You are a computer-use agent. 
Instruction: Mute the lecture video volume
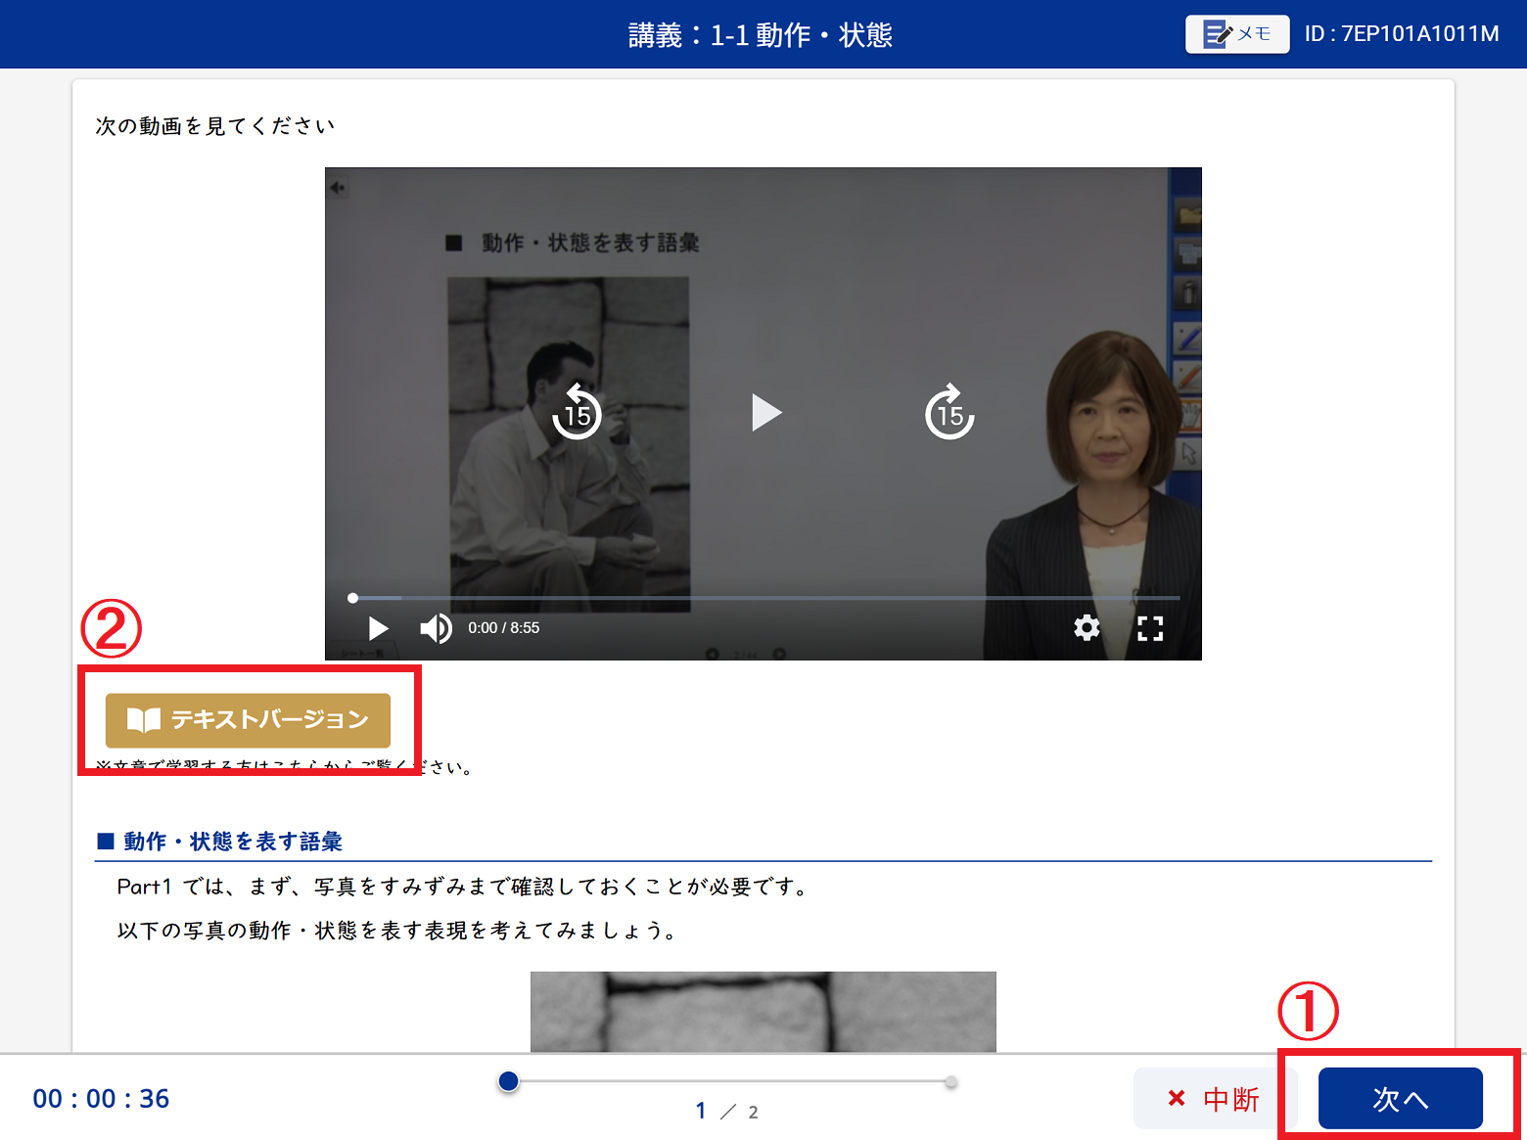[436, 628]
